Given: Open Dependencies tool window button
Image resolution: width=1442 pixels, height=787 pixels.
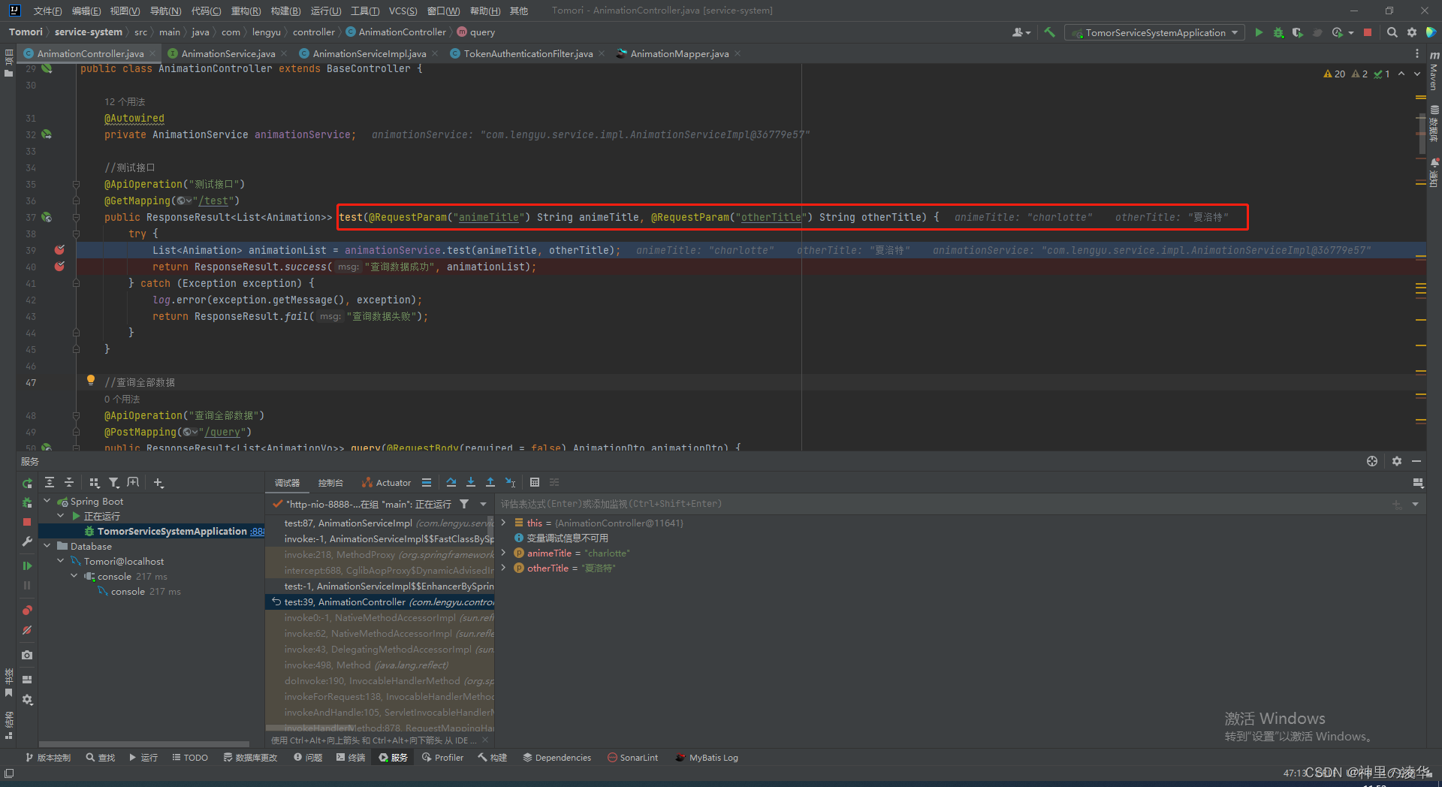Looking at the screenshot, I should click(x=557, y=758).
